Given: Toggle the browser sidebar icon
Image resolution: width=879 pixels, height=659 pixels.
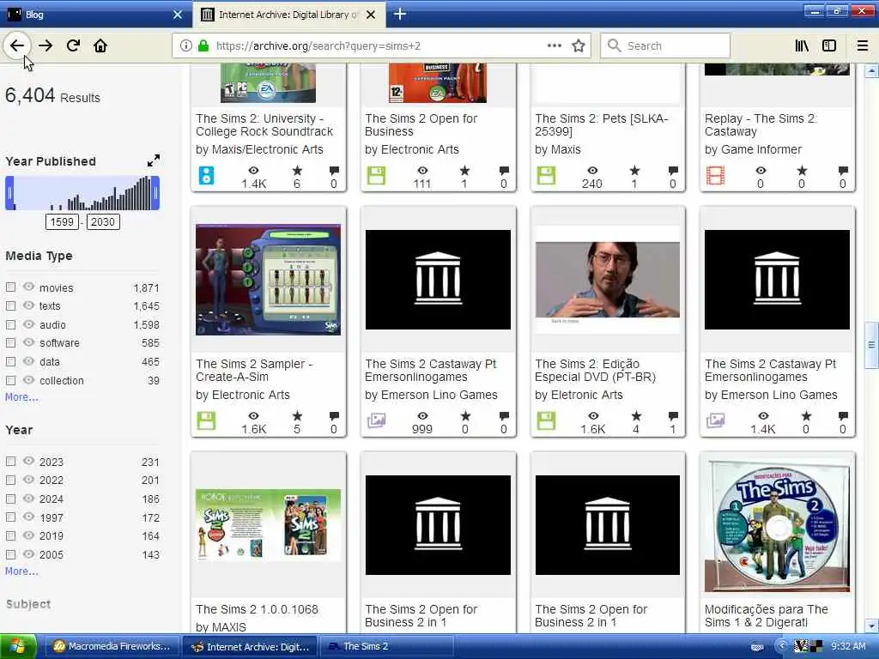Looking at the screenshot, I should pos(829,45).
